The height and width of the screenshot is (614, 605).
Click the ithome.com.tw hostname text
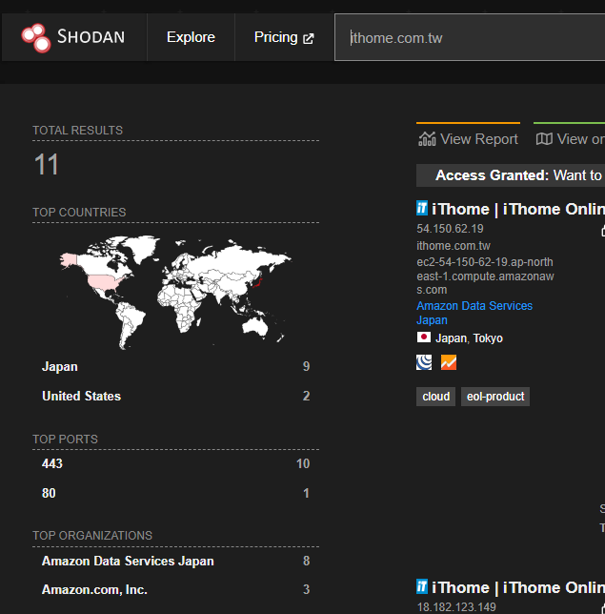tap(454, 246)
